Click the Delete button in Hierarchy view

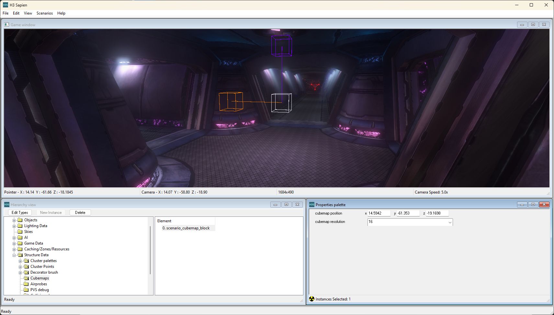pyautogui.click(x=80, y=213)
